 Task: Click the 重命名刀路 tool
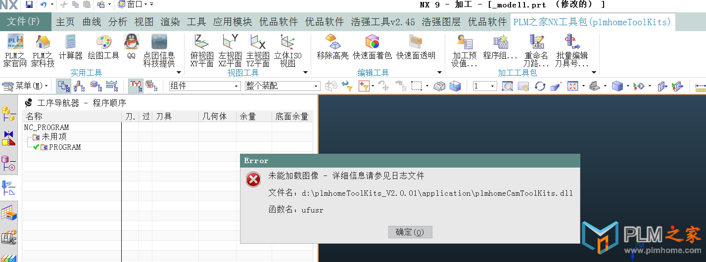point(536,50)
